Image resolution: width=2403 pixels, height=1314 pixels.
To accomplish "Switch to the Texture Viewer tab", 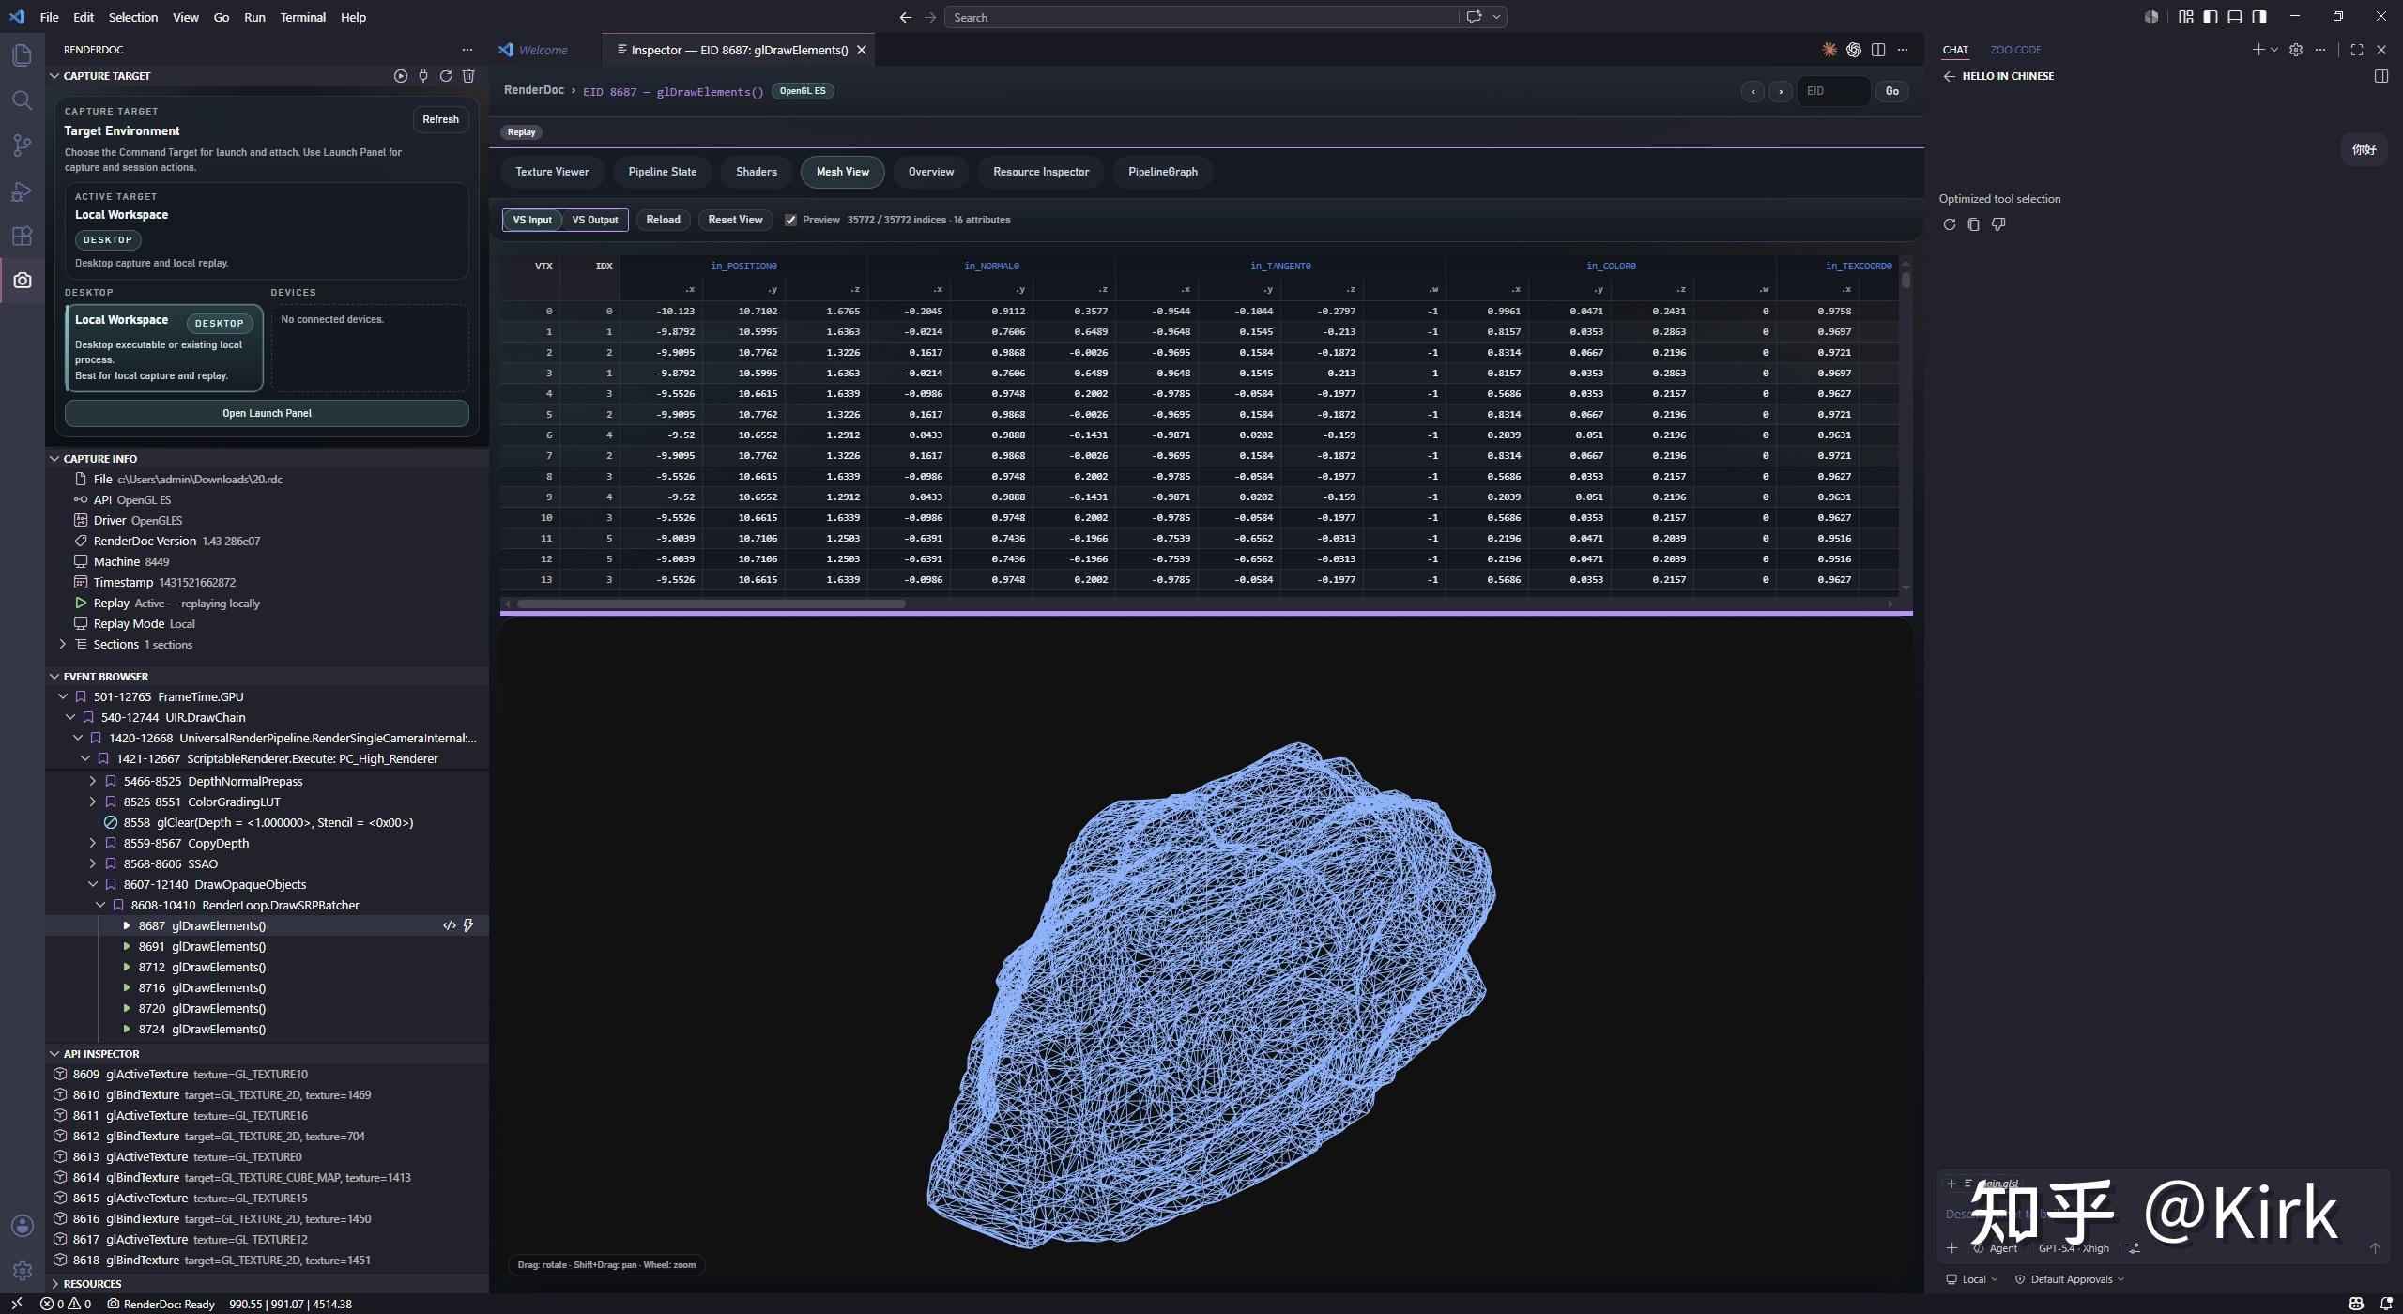I will 552,172.
